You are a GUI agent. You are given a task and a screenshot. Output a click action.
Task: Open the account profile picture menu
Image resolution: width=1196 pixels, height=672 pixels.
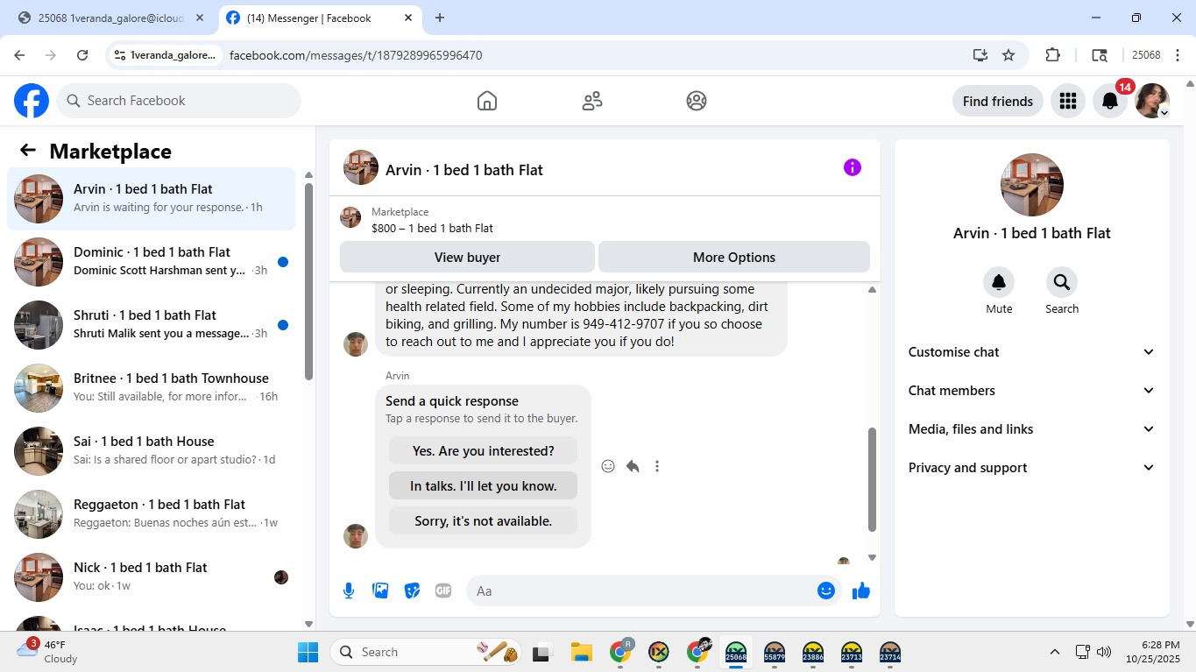[1152, 101]
